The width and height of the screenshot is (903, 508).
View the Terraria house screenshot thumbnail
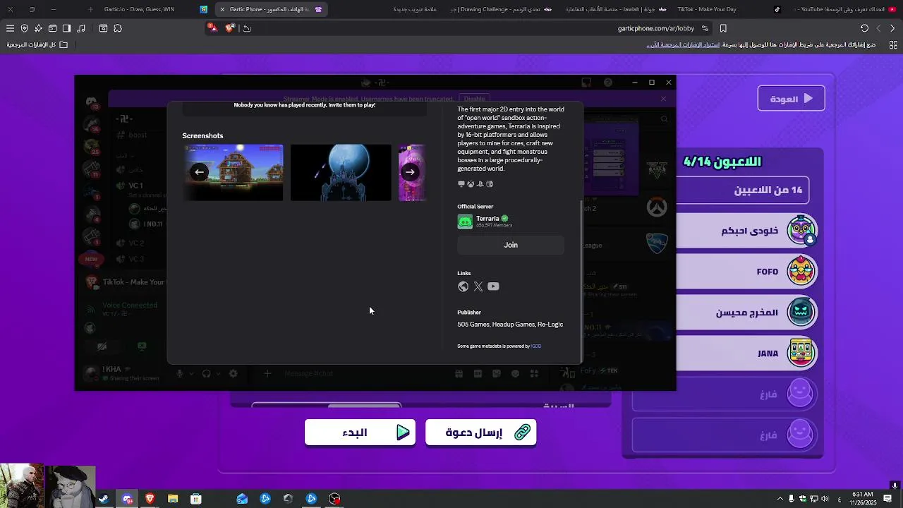(x=234, y=173)
